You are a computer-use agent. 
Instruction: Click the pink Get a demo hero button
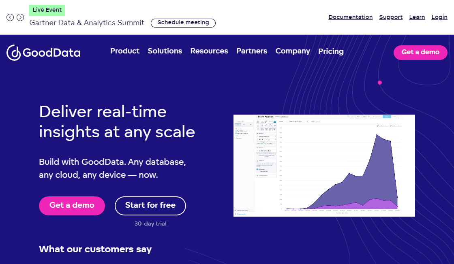pyautogui.click(x=72, y=205)
